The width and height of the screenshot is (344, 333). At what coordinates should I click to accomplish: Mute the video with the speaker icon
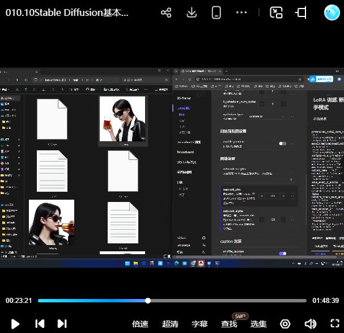click(x=310, y=324)
